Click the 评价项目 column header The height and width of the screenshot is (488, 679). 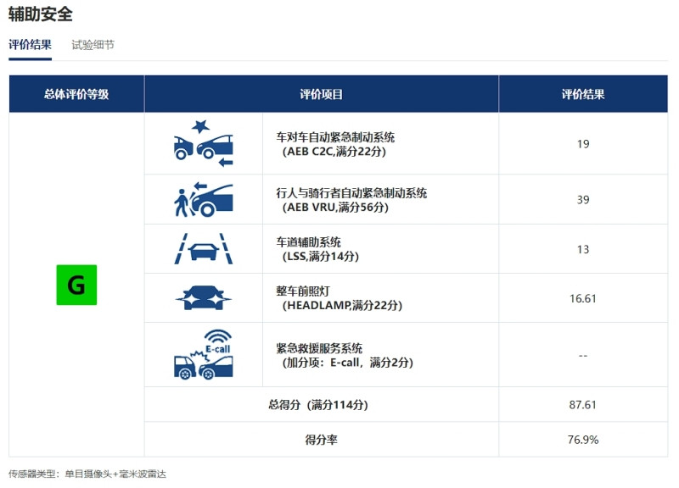[x=322, y=94]
